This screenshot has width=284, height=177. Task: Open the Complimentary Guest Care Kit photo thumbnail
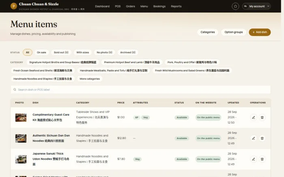click(21, 118)
